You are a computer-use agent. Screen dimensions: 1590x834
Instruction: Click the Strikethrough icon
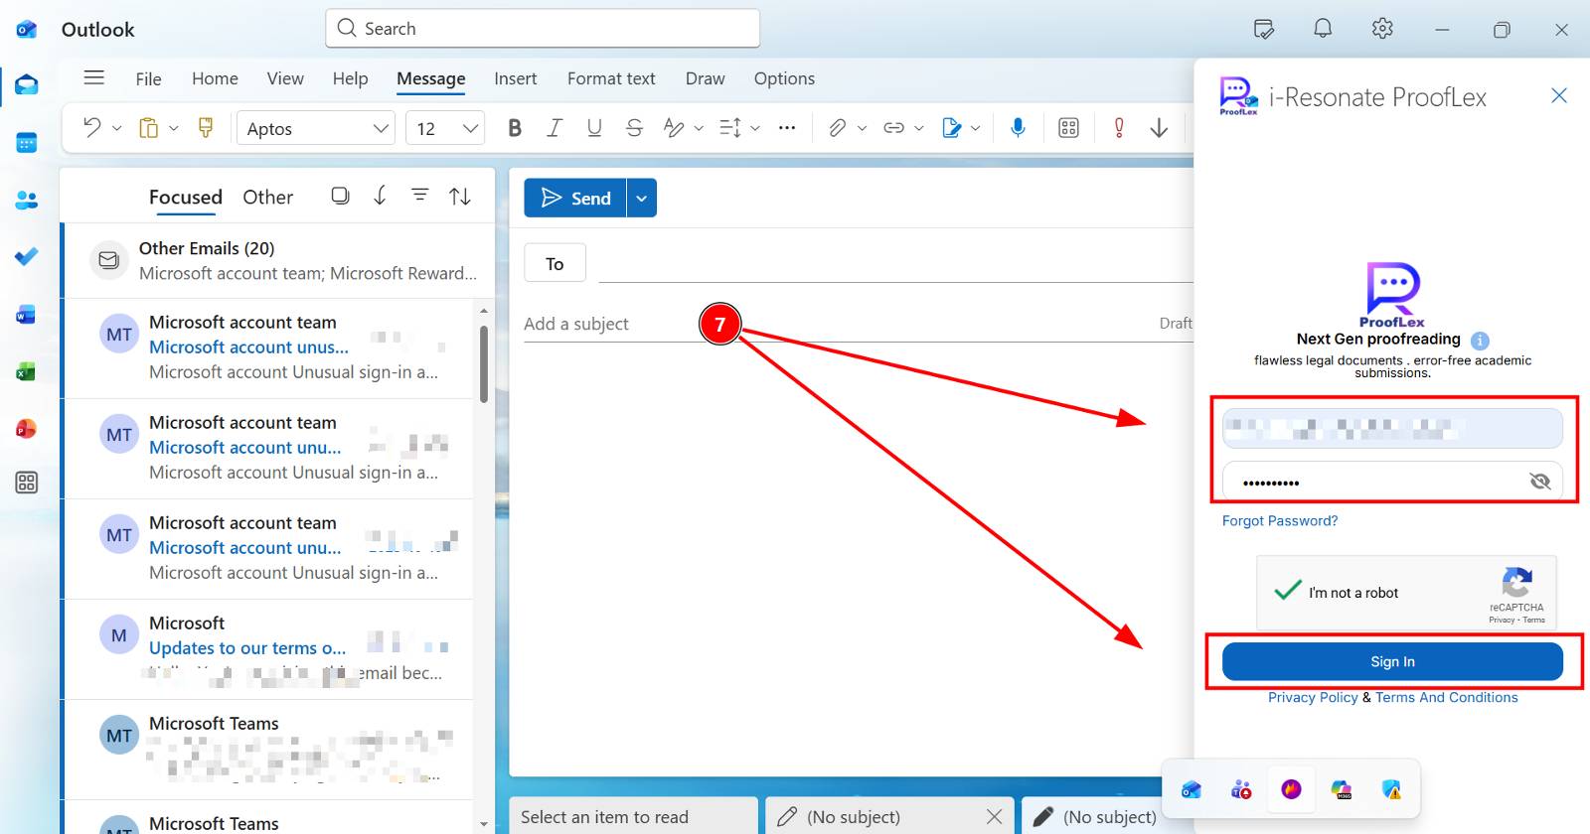coord(634,128)
